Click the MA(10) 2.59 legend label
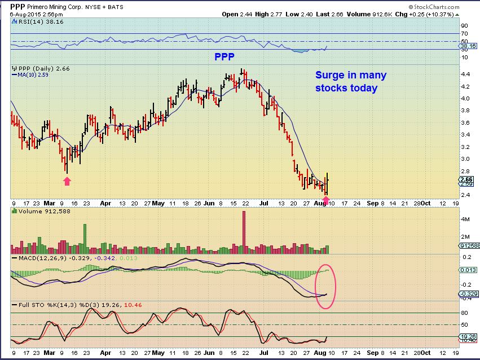Image resolution: width=480 pixels, height=360 pixels. (x=30, y=74)
